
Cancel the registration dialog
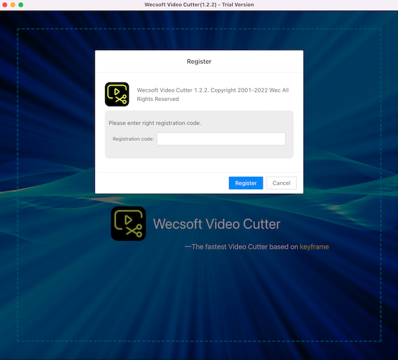(281, 183)
